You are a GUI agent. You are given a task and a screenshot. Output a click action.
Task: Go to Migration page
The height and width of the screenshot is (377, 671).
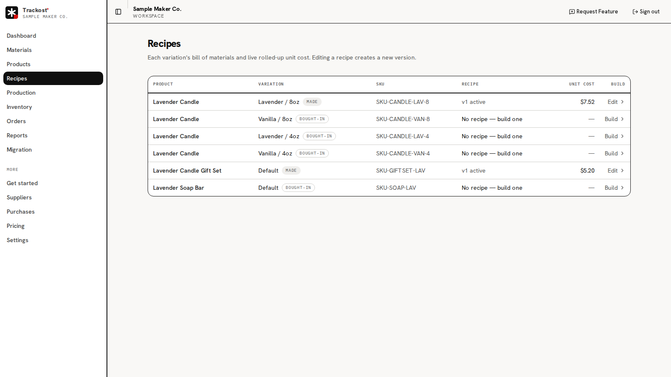[53, 150]
